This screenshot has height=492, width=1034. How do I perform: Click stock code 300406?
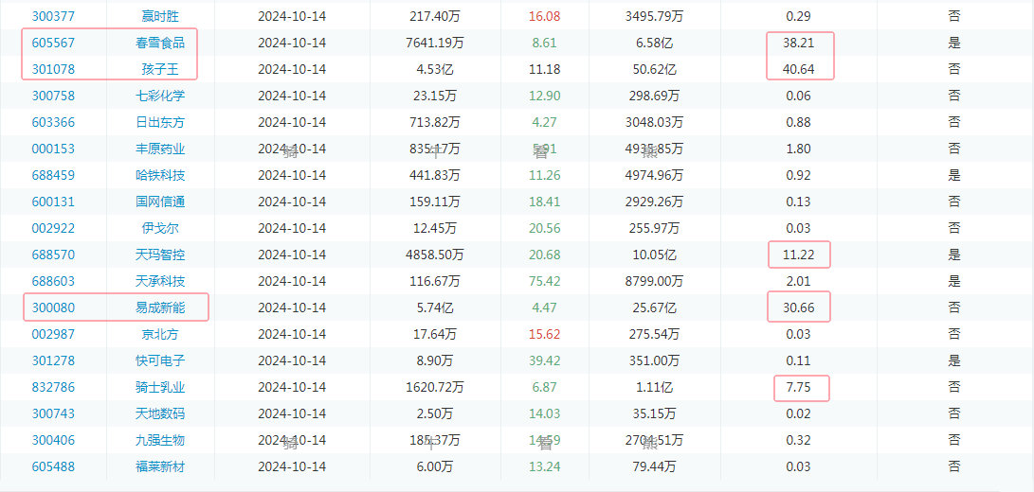(53, 440)
